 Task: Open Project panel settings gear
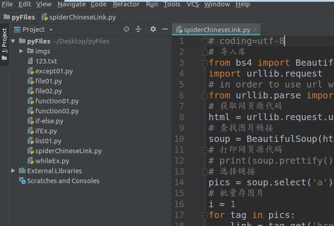(x=153, y=29)
